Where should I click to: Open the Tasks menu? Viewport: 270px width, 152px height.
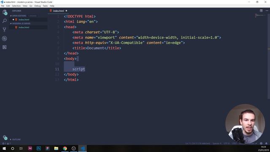click(45, 6)
